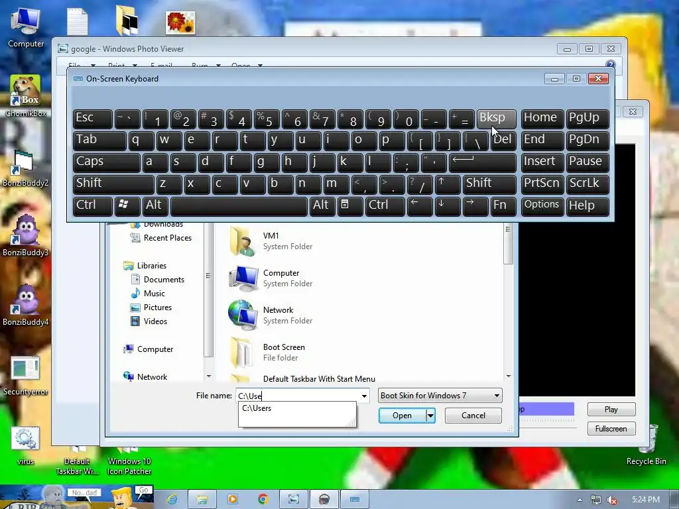Click the Play button
This screenshot has width=679, height=509.
pyautogui.click(x=611, y=410)
